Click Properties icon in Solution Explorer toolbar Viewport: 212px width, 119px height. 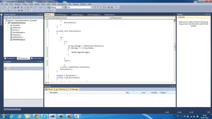click(x=6, y=18)
